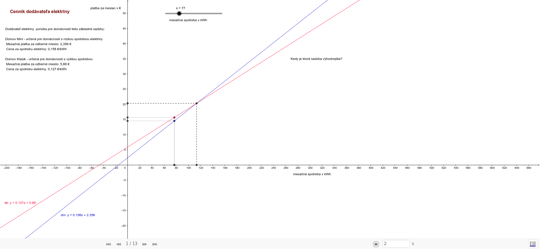The width and height of the screenshot is (540, 249).
Task: Click the y-axis point near 14.5
Action: click(127, 121)
